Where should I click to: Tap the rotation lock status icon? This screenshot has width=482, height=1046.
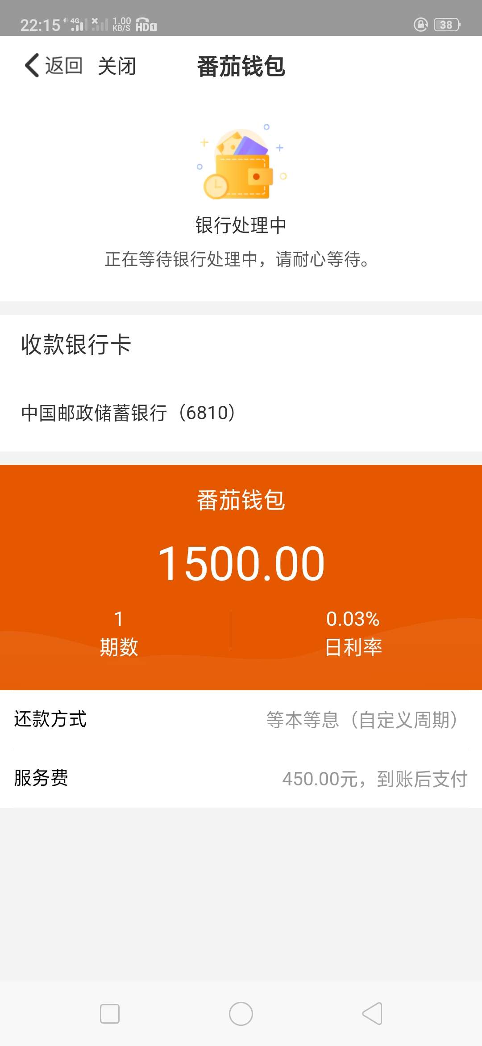point(420,25)
